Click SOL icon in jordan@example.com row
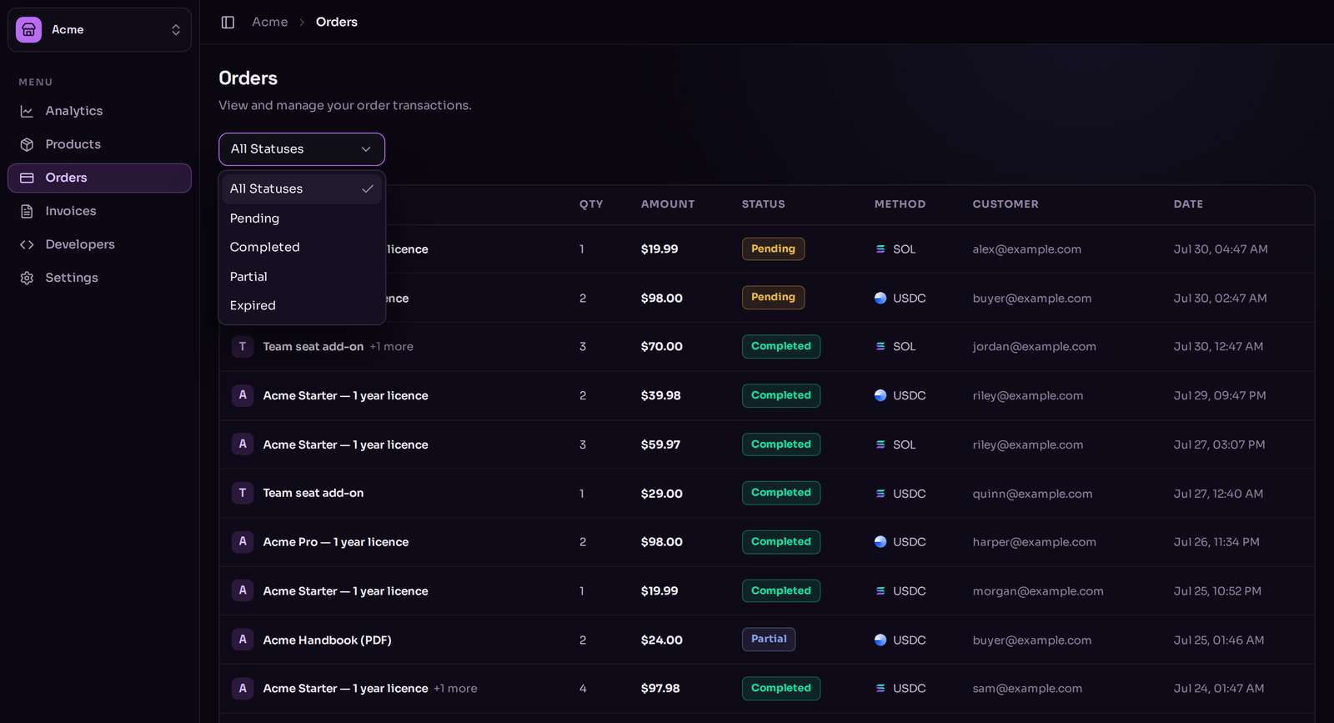Screen dimensions: 1334x723 (x=880, y=346)
